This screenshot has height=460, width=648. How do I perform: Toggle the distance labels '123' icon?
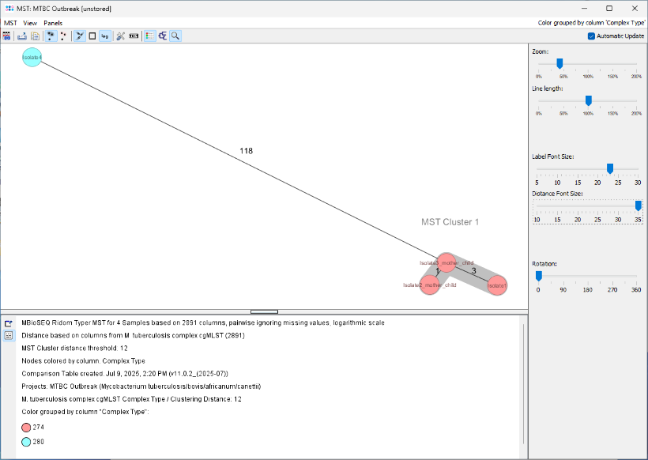tap(134, 36)
